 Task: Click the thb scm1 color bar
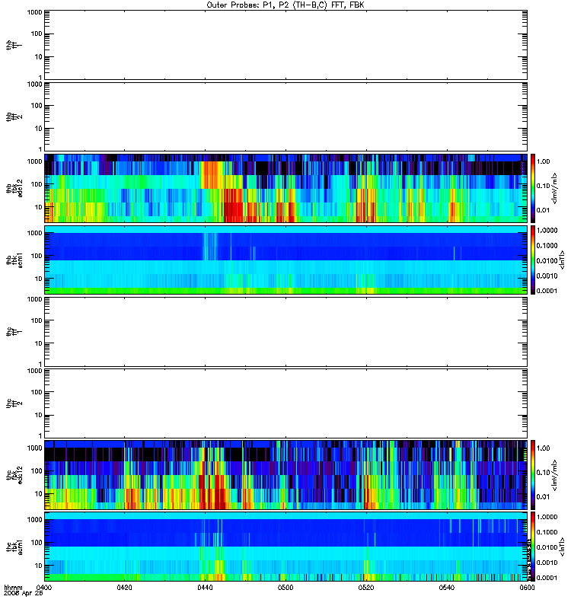[x=533, y=260]
